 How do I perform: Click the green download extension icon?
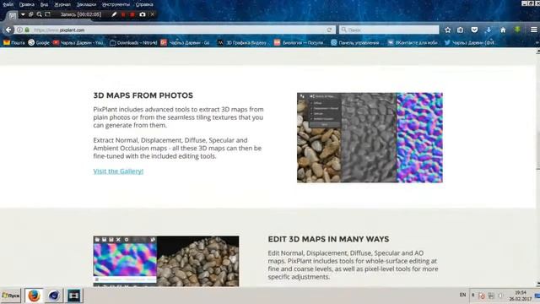(517, 30)
